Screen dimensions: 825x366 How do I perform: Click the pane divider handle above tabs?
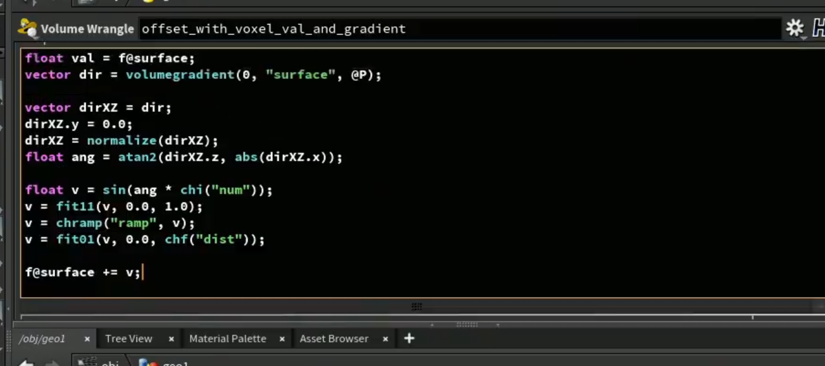point(466,324)
